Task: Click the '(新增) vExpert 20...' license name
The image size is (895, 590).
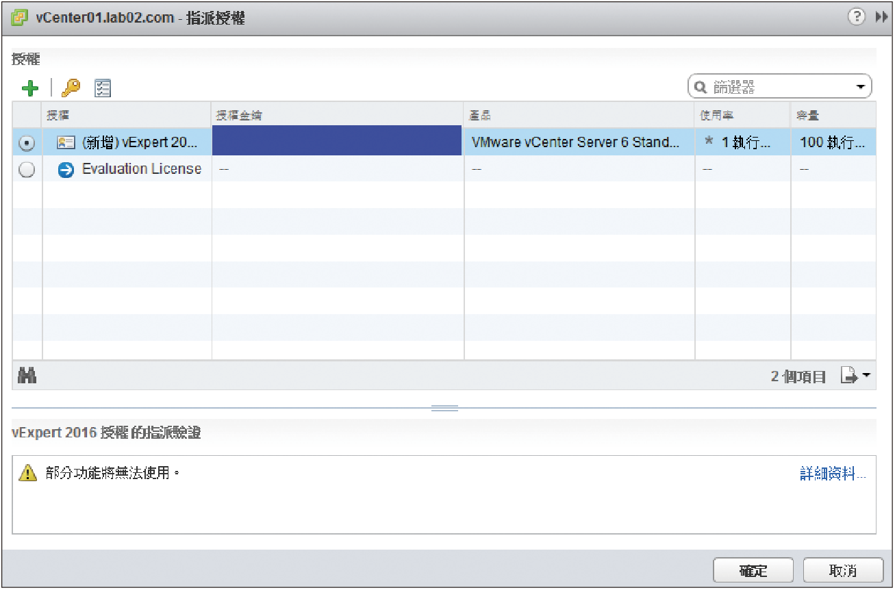Action: (141, 142)
